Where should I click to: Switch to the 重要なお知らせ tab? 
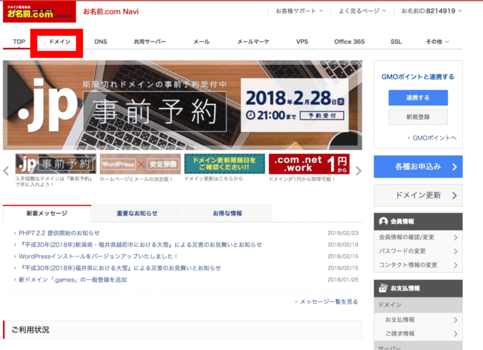point(137,213)
